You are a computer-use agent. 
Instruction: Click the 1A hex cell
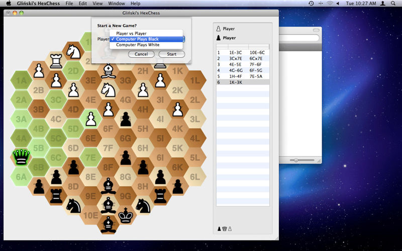21,80
